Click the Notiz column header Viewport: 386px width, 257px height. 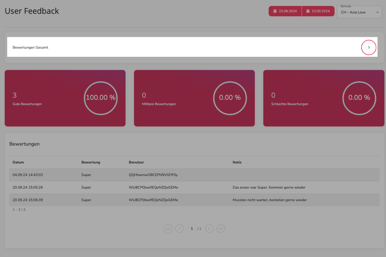(237, 162)
